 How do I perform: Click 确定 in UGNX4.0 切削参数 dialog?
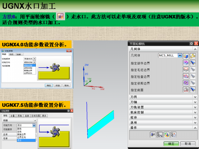tap(49, 85)
